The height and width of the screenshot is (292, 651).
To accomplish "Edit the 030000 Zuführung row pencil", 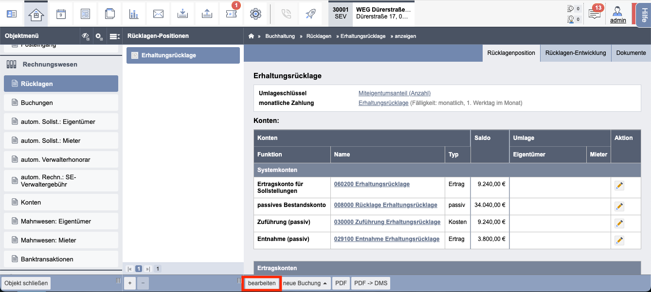I will 619,223.
